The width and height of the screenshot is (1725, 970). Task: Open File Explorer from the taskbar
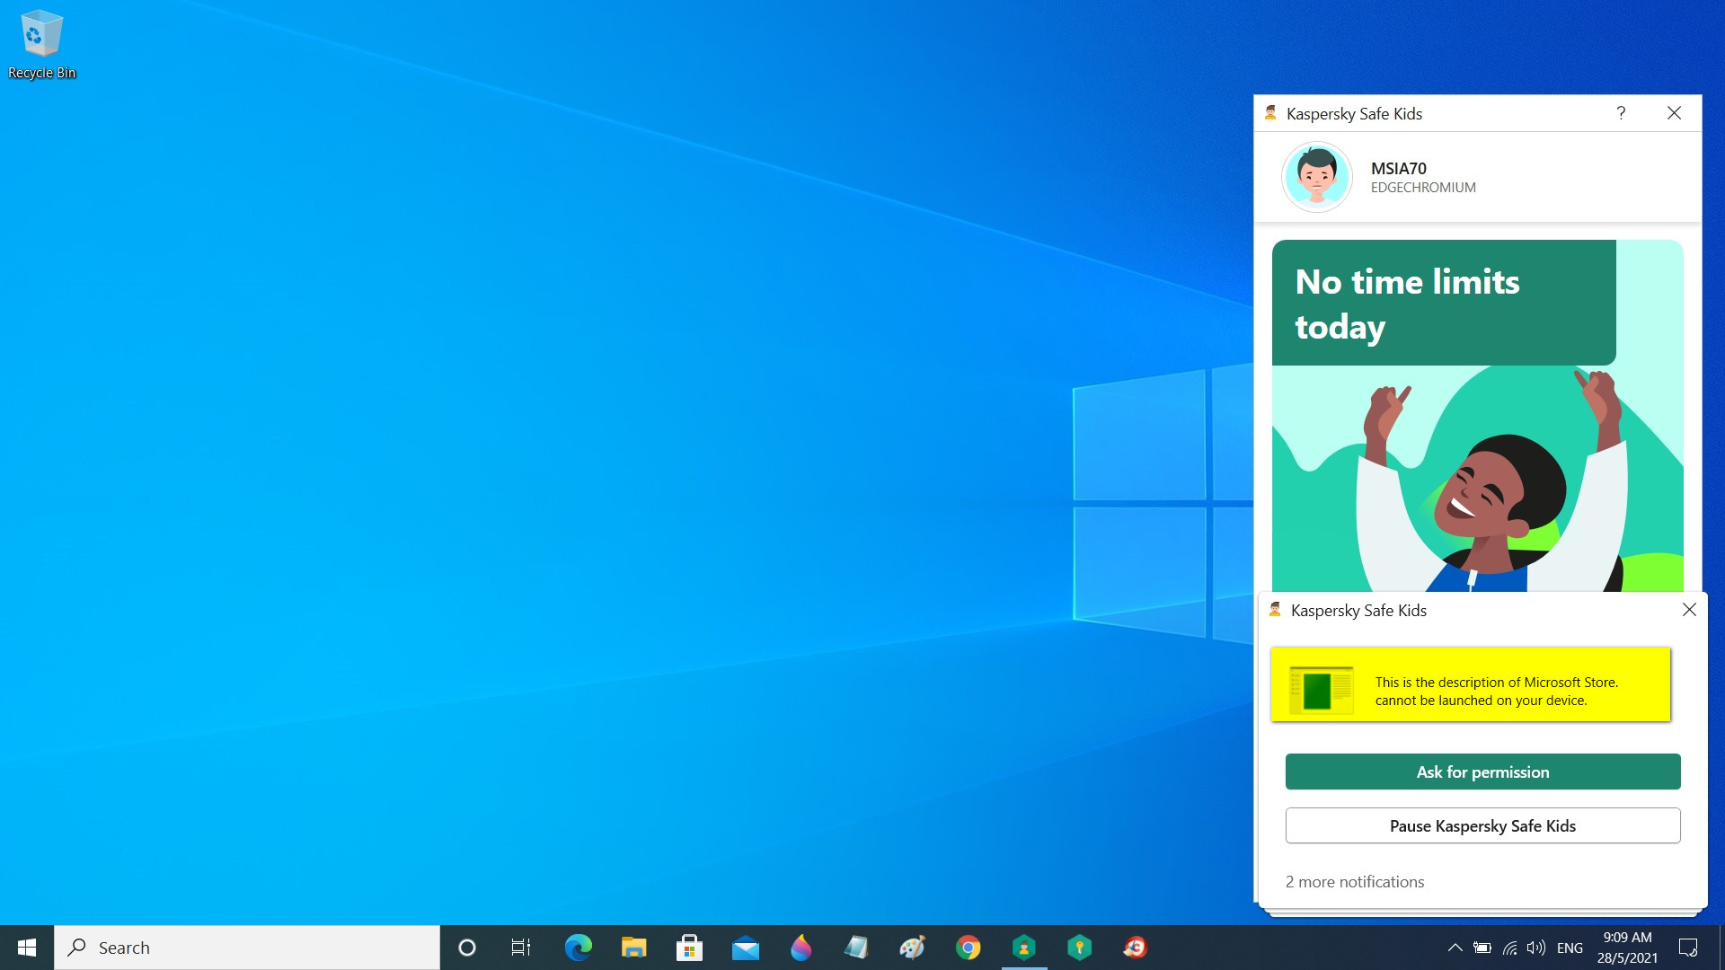click(x=633, y=948)
